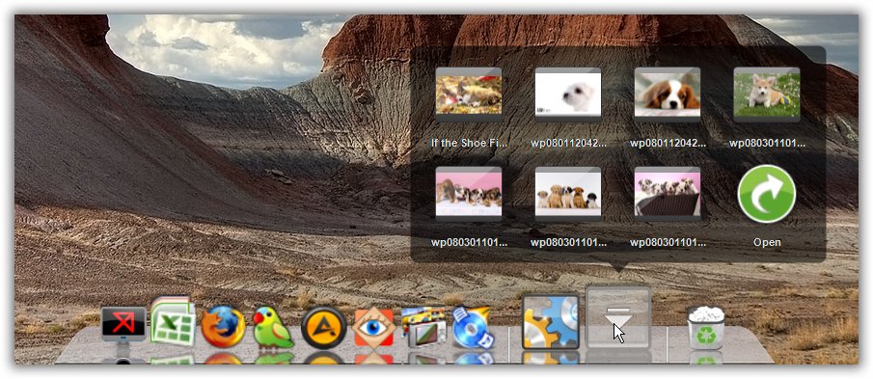Screen dimensions: 873x379
Task: Click the file name under the white puppy
Action: tap(568, 143)
